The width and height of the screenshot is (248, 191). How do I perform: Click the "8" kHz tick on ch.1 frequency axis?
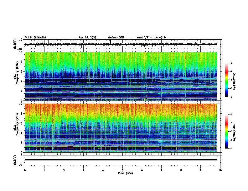(22, 62)
